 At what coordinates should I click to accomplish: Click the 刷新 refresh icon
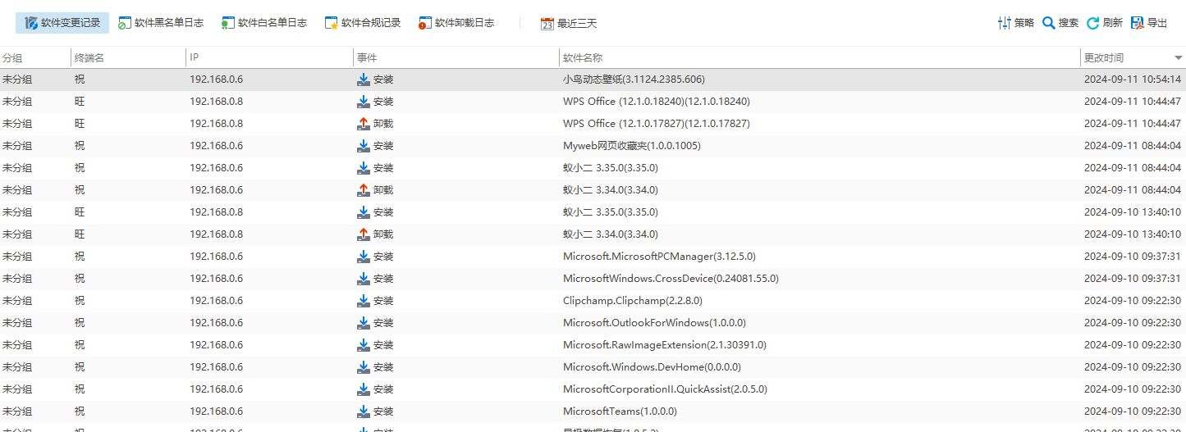pyautogui.click(x=1092, y=23)
